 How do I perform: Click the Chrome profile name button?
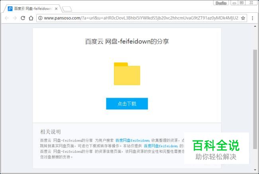coord(221,3)
